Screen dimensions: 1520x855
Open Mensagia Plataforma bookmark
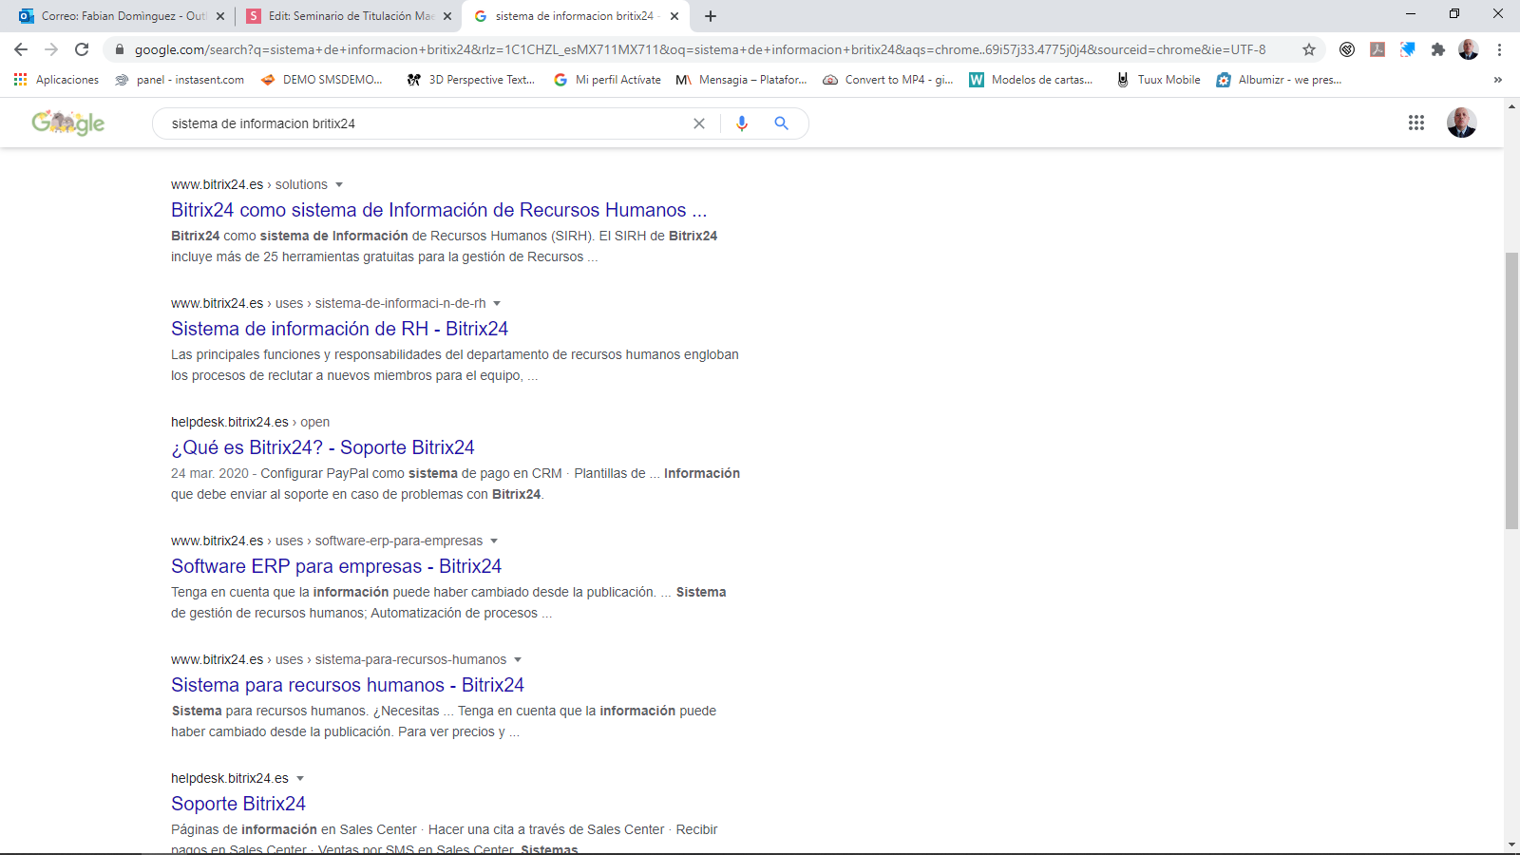pos(741,80)
